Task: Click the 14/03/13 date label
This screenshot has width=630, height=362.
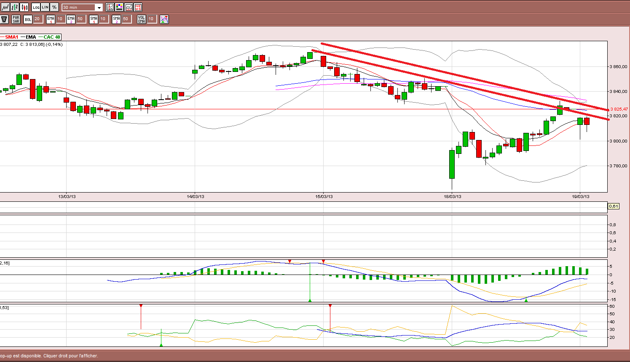Action: 196,196
